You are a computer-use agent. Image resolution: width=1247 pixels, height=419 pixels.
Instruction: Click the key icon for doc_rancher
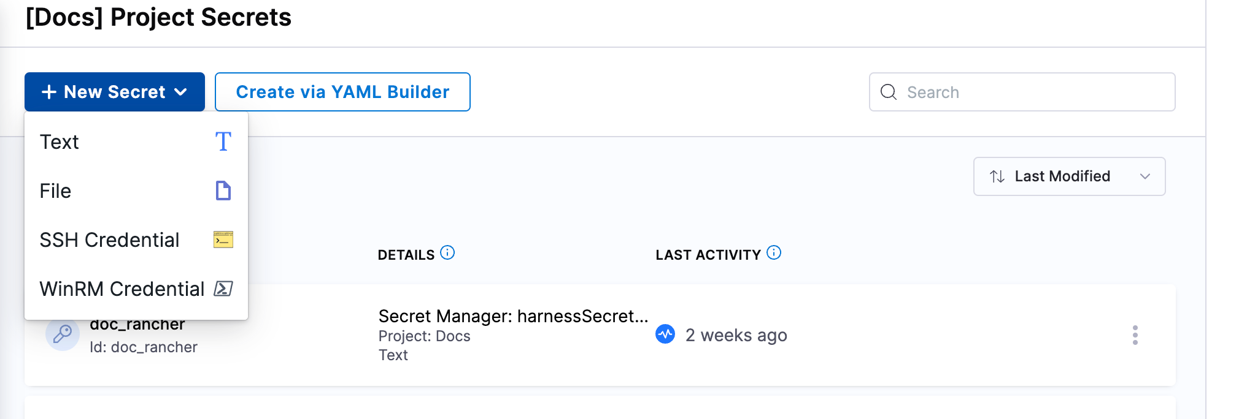click(x=63, y=334)
